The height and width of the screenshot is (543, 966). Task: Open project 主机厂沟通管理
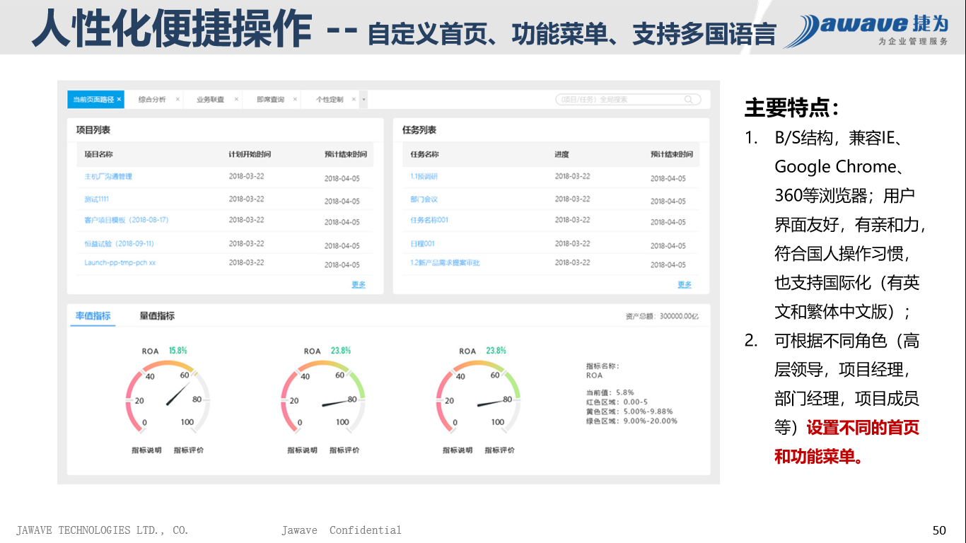tap(108, 177)
